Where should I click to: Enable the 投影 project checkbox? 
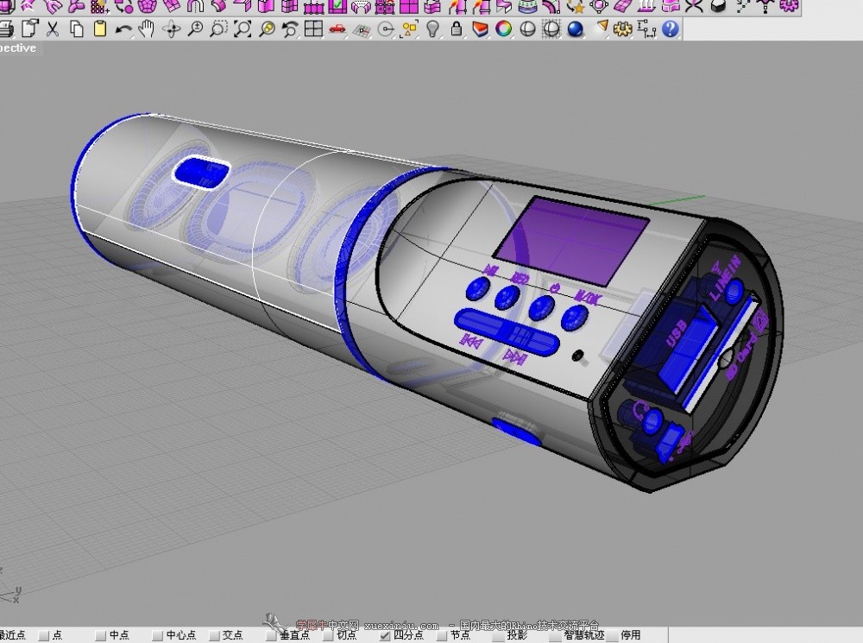click(x=499, y=636)
